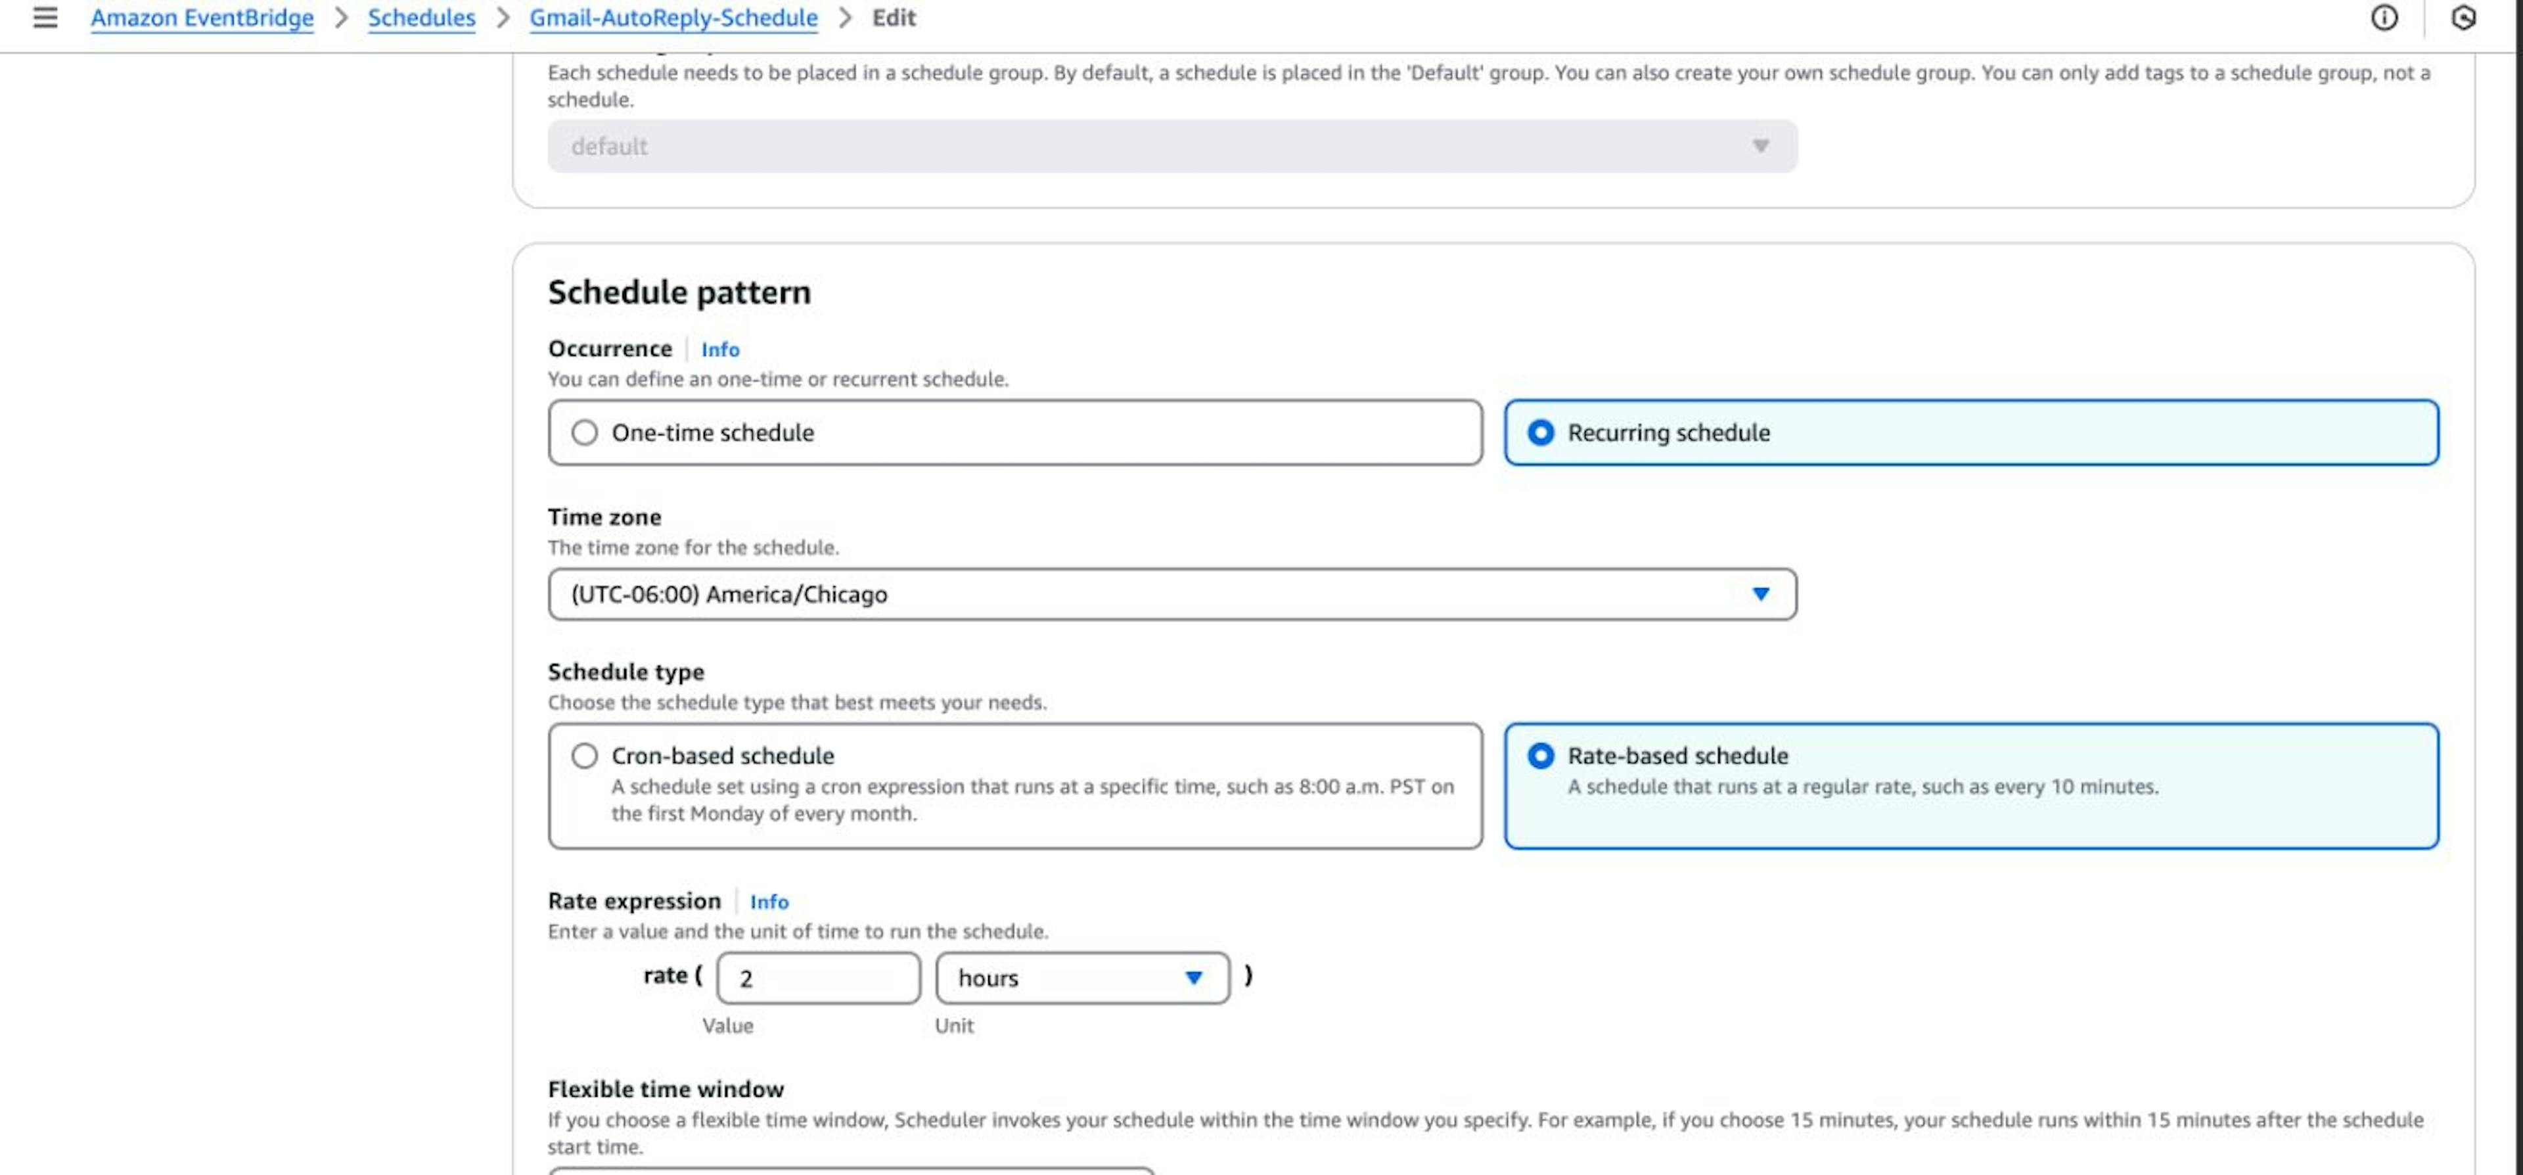
Task: Click the Occurrence Info link
Action: click(720, 349)
